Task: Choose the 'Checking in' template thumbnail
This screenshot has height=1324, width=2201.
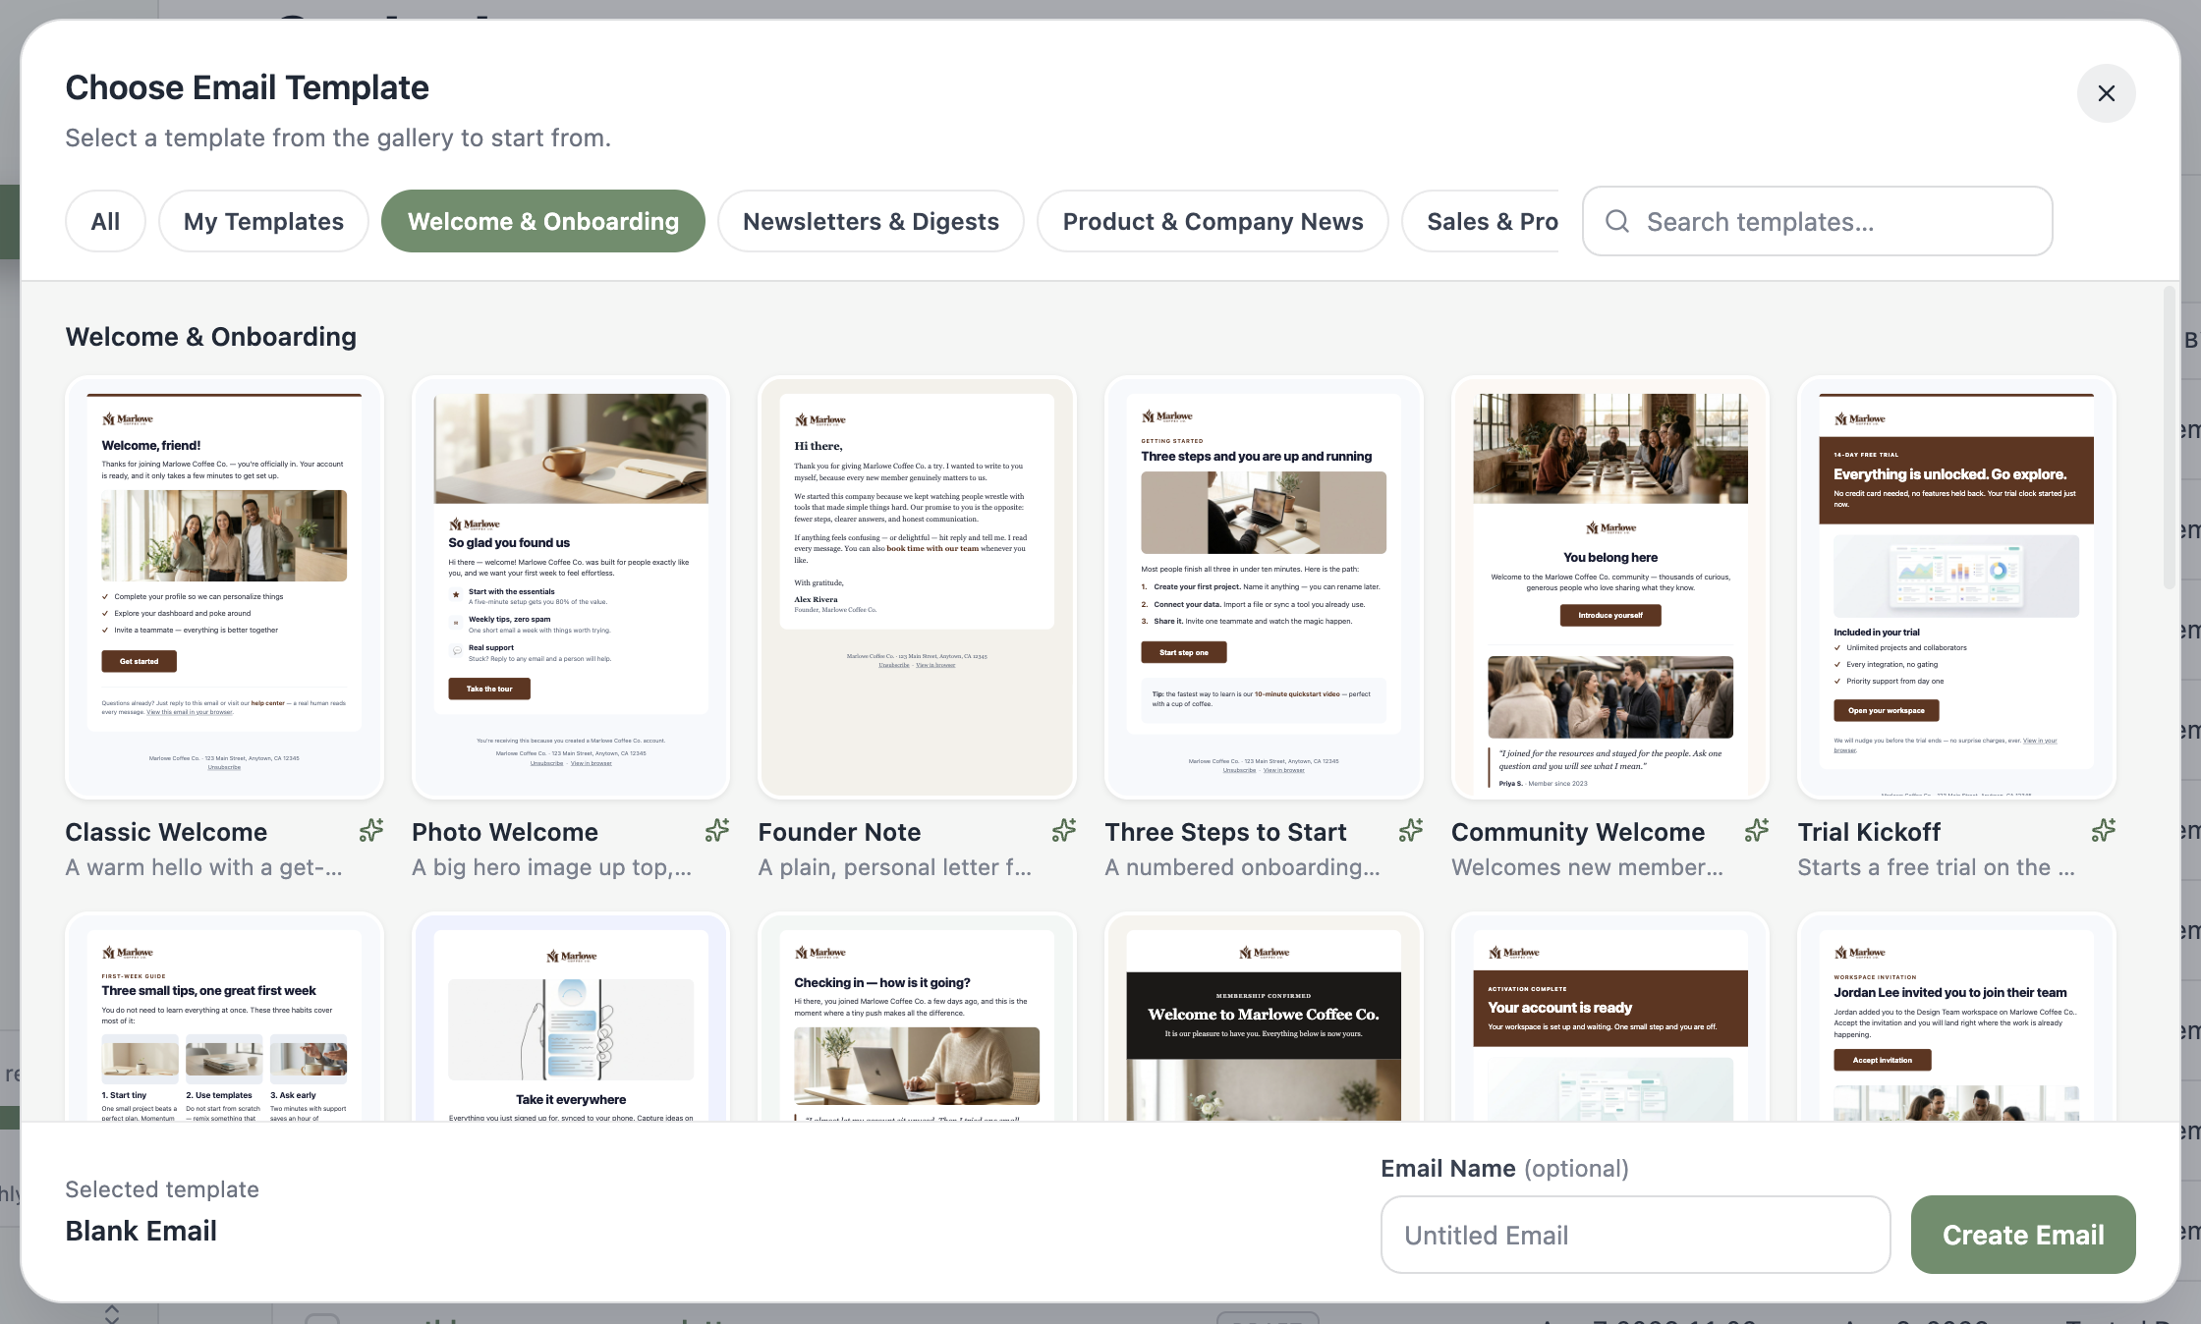Action: [x=917, y=1018]
